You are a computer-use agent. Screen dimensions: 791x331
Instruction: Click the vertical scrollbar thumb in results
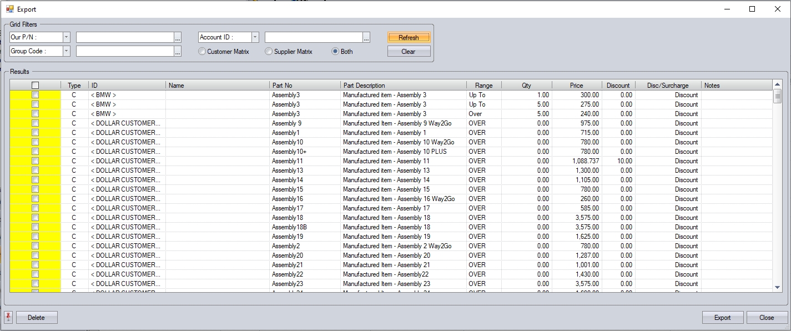click(x=777, y=96)
